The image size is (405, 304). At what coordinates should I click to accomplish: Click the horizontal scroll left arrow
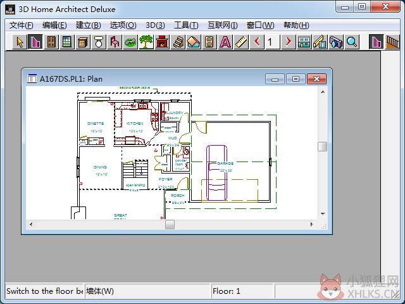click(x=31, y=224)
